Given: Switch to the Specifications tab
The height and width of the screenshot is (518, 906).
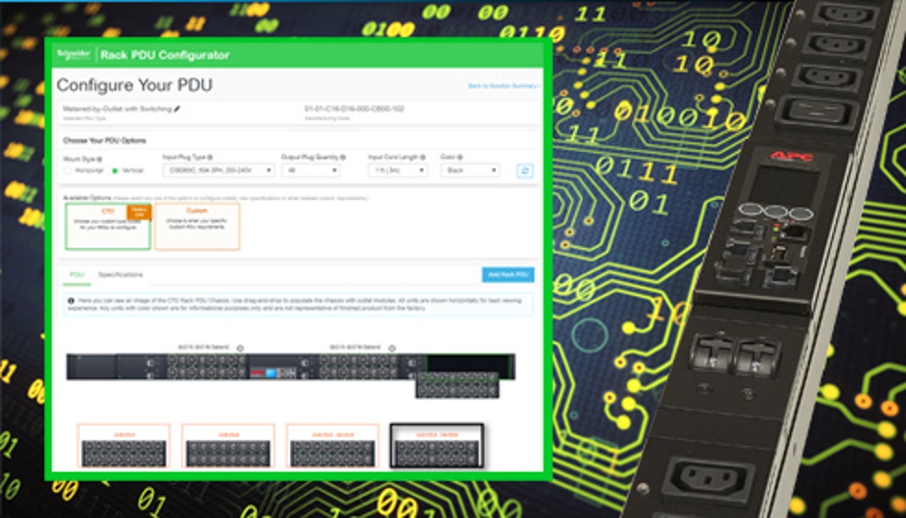Looking at the screenshot, I should pos(120,275).
